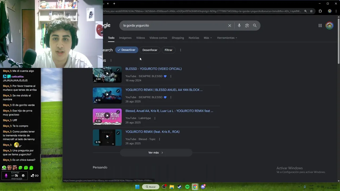Play the SIEMPRE BLESSD remix 6:16 thumbnail

pyautogui.click(x=107, y=95)
